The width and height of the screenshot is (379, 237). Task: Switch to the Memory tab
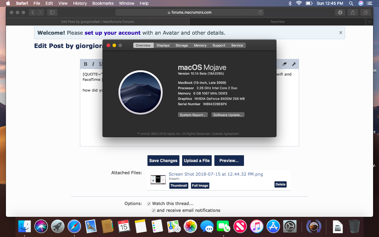pyautogui.click(x=200, y=45)
